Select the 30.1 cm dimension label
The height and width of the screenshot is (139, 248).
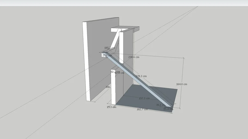(x=160, y=105)
